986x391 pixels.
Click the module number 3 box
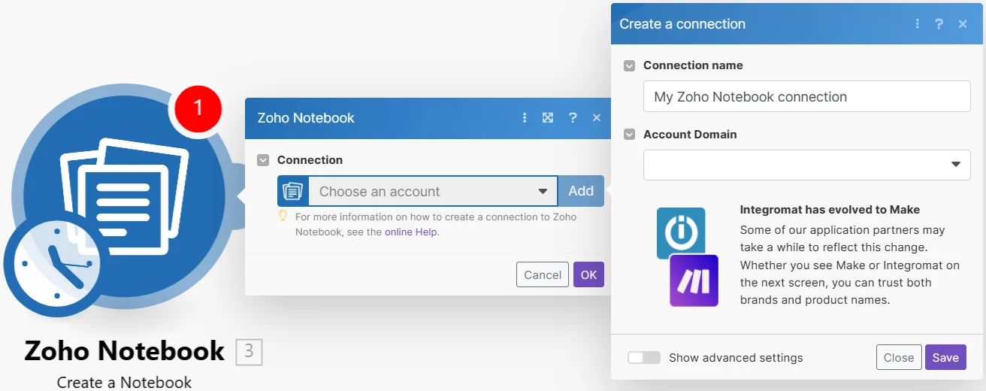(x=249, y=352)
